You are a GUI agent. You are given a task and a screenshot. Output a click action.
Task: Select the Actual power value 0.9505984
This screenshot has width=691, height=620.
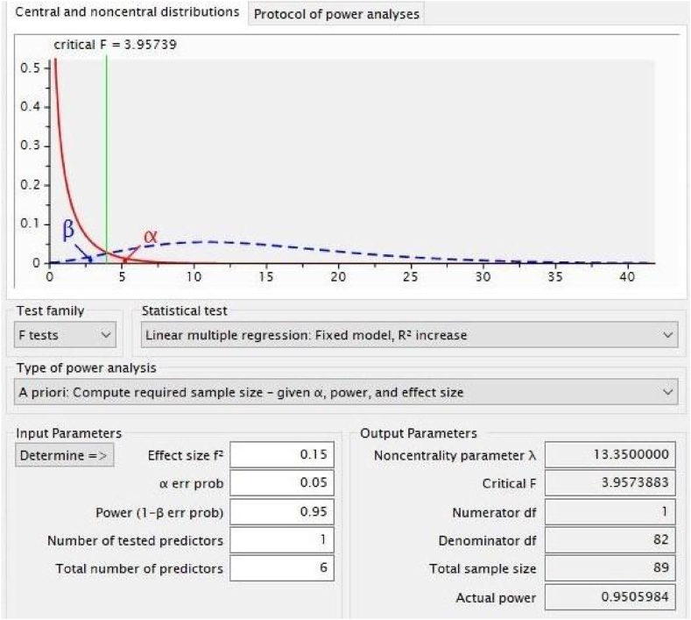[610, 597]
